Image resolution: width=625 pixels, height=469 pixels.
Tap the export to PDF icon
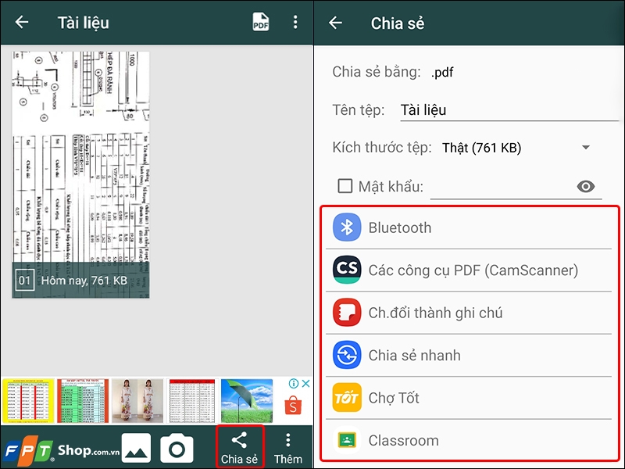click(x=260, y=22)
